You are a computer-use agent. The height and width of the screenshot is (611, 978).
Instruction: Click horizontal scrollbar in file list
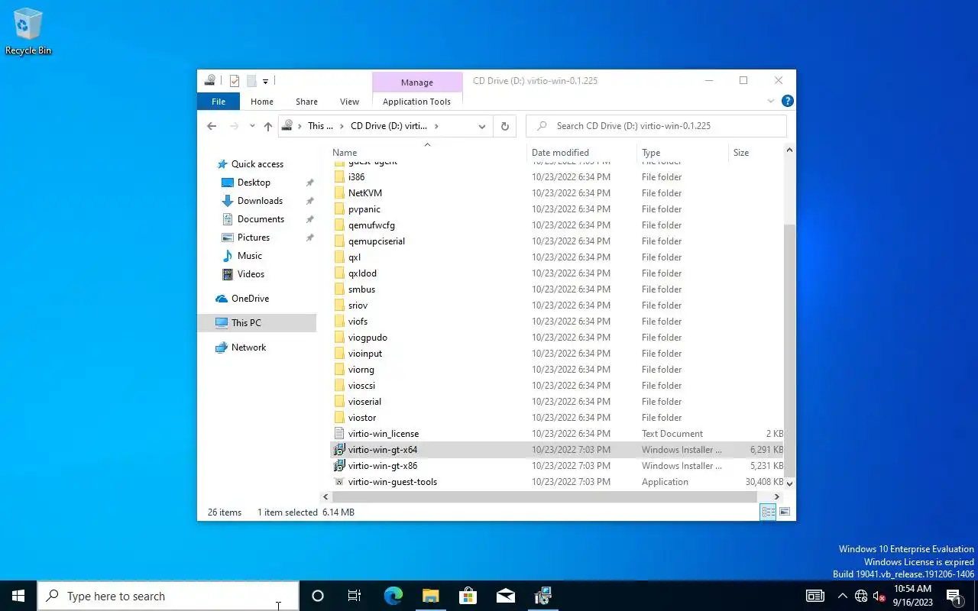tap(546, 497)
